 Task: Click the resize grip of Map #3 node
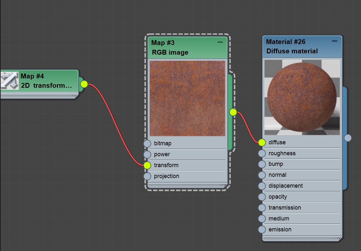223,185
